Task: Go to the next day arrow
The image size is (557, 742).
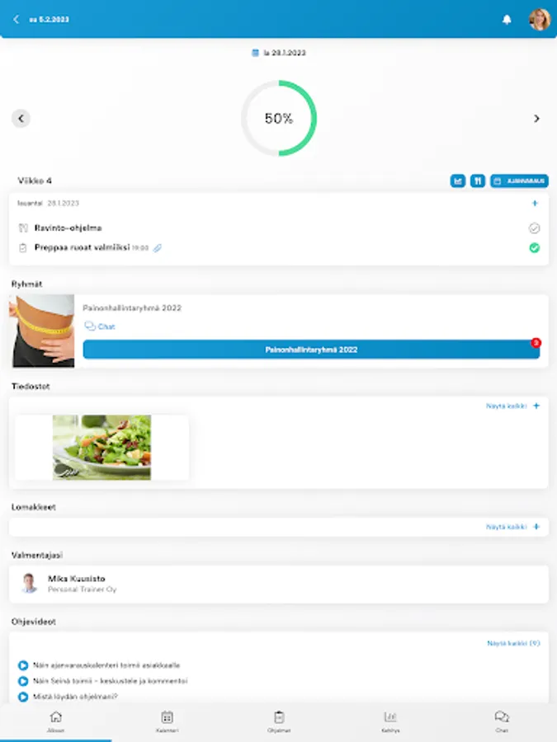Action: (536, 118)
